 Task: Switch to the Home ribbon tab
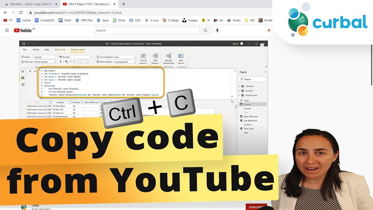36,50
